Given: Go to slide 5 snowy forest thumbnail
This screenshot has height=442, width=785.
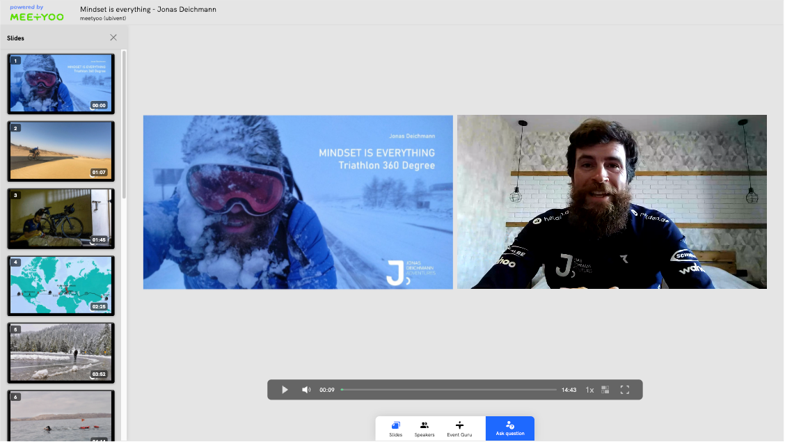Looking at the screenshot, I should pos(61,352).
